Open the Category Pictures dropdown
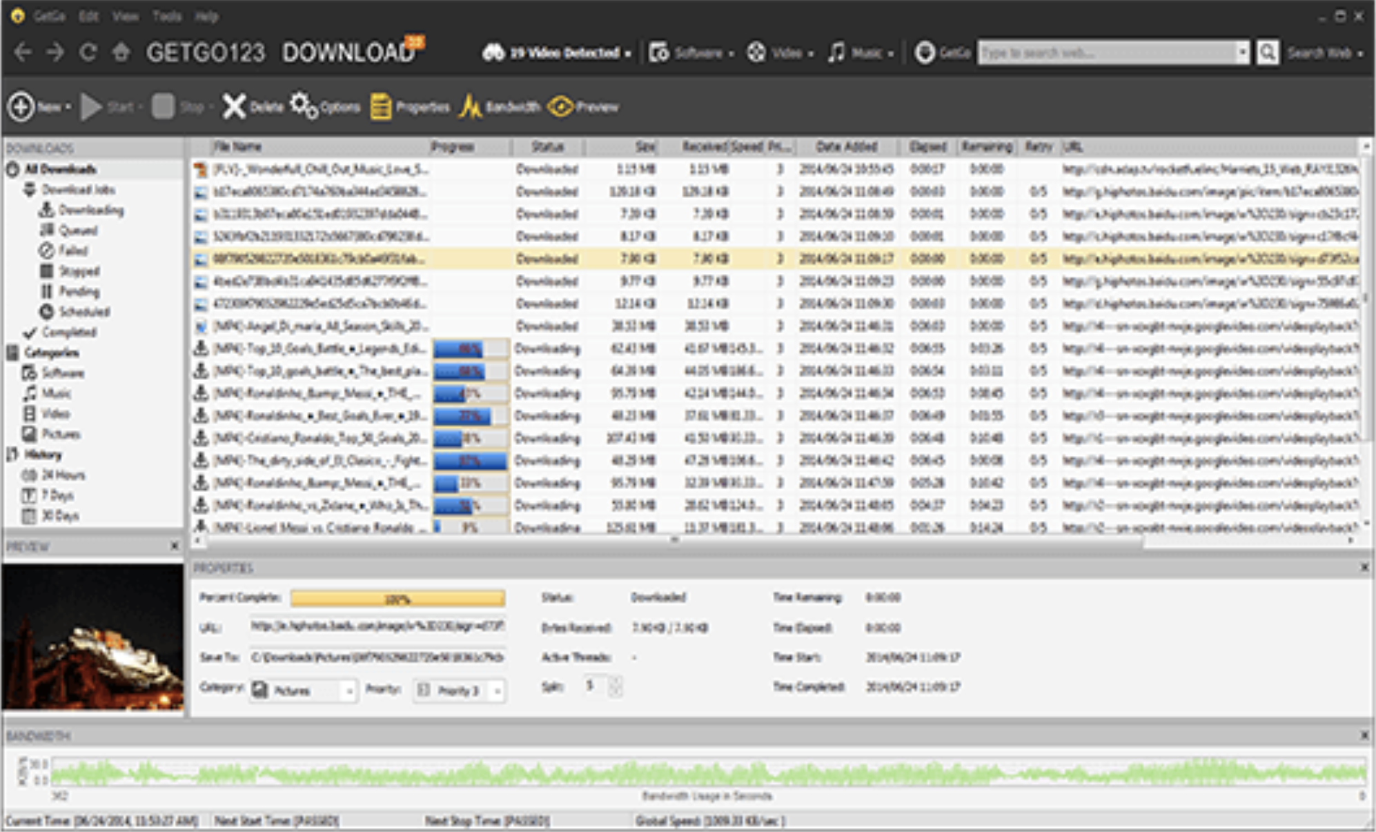Viewport: 1376px width, 832px height. point(349,691)
